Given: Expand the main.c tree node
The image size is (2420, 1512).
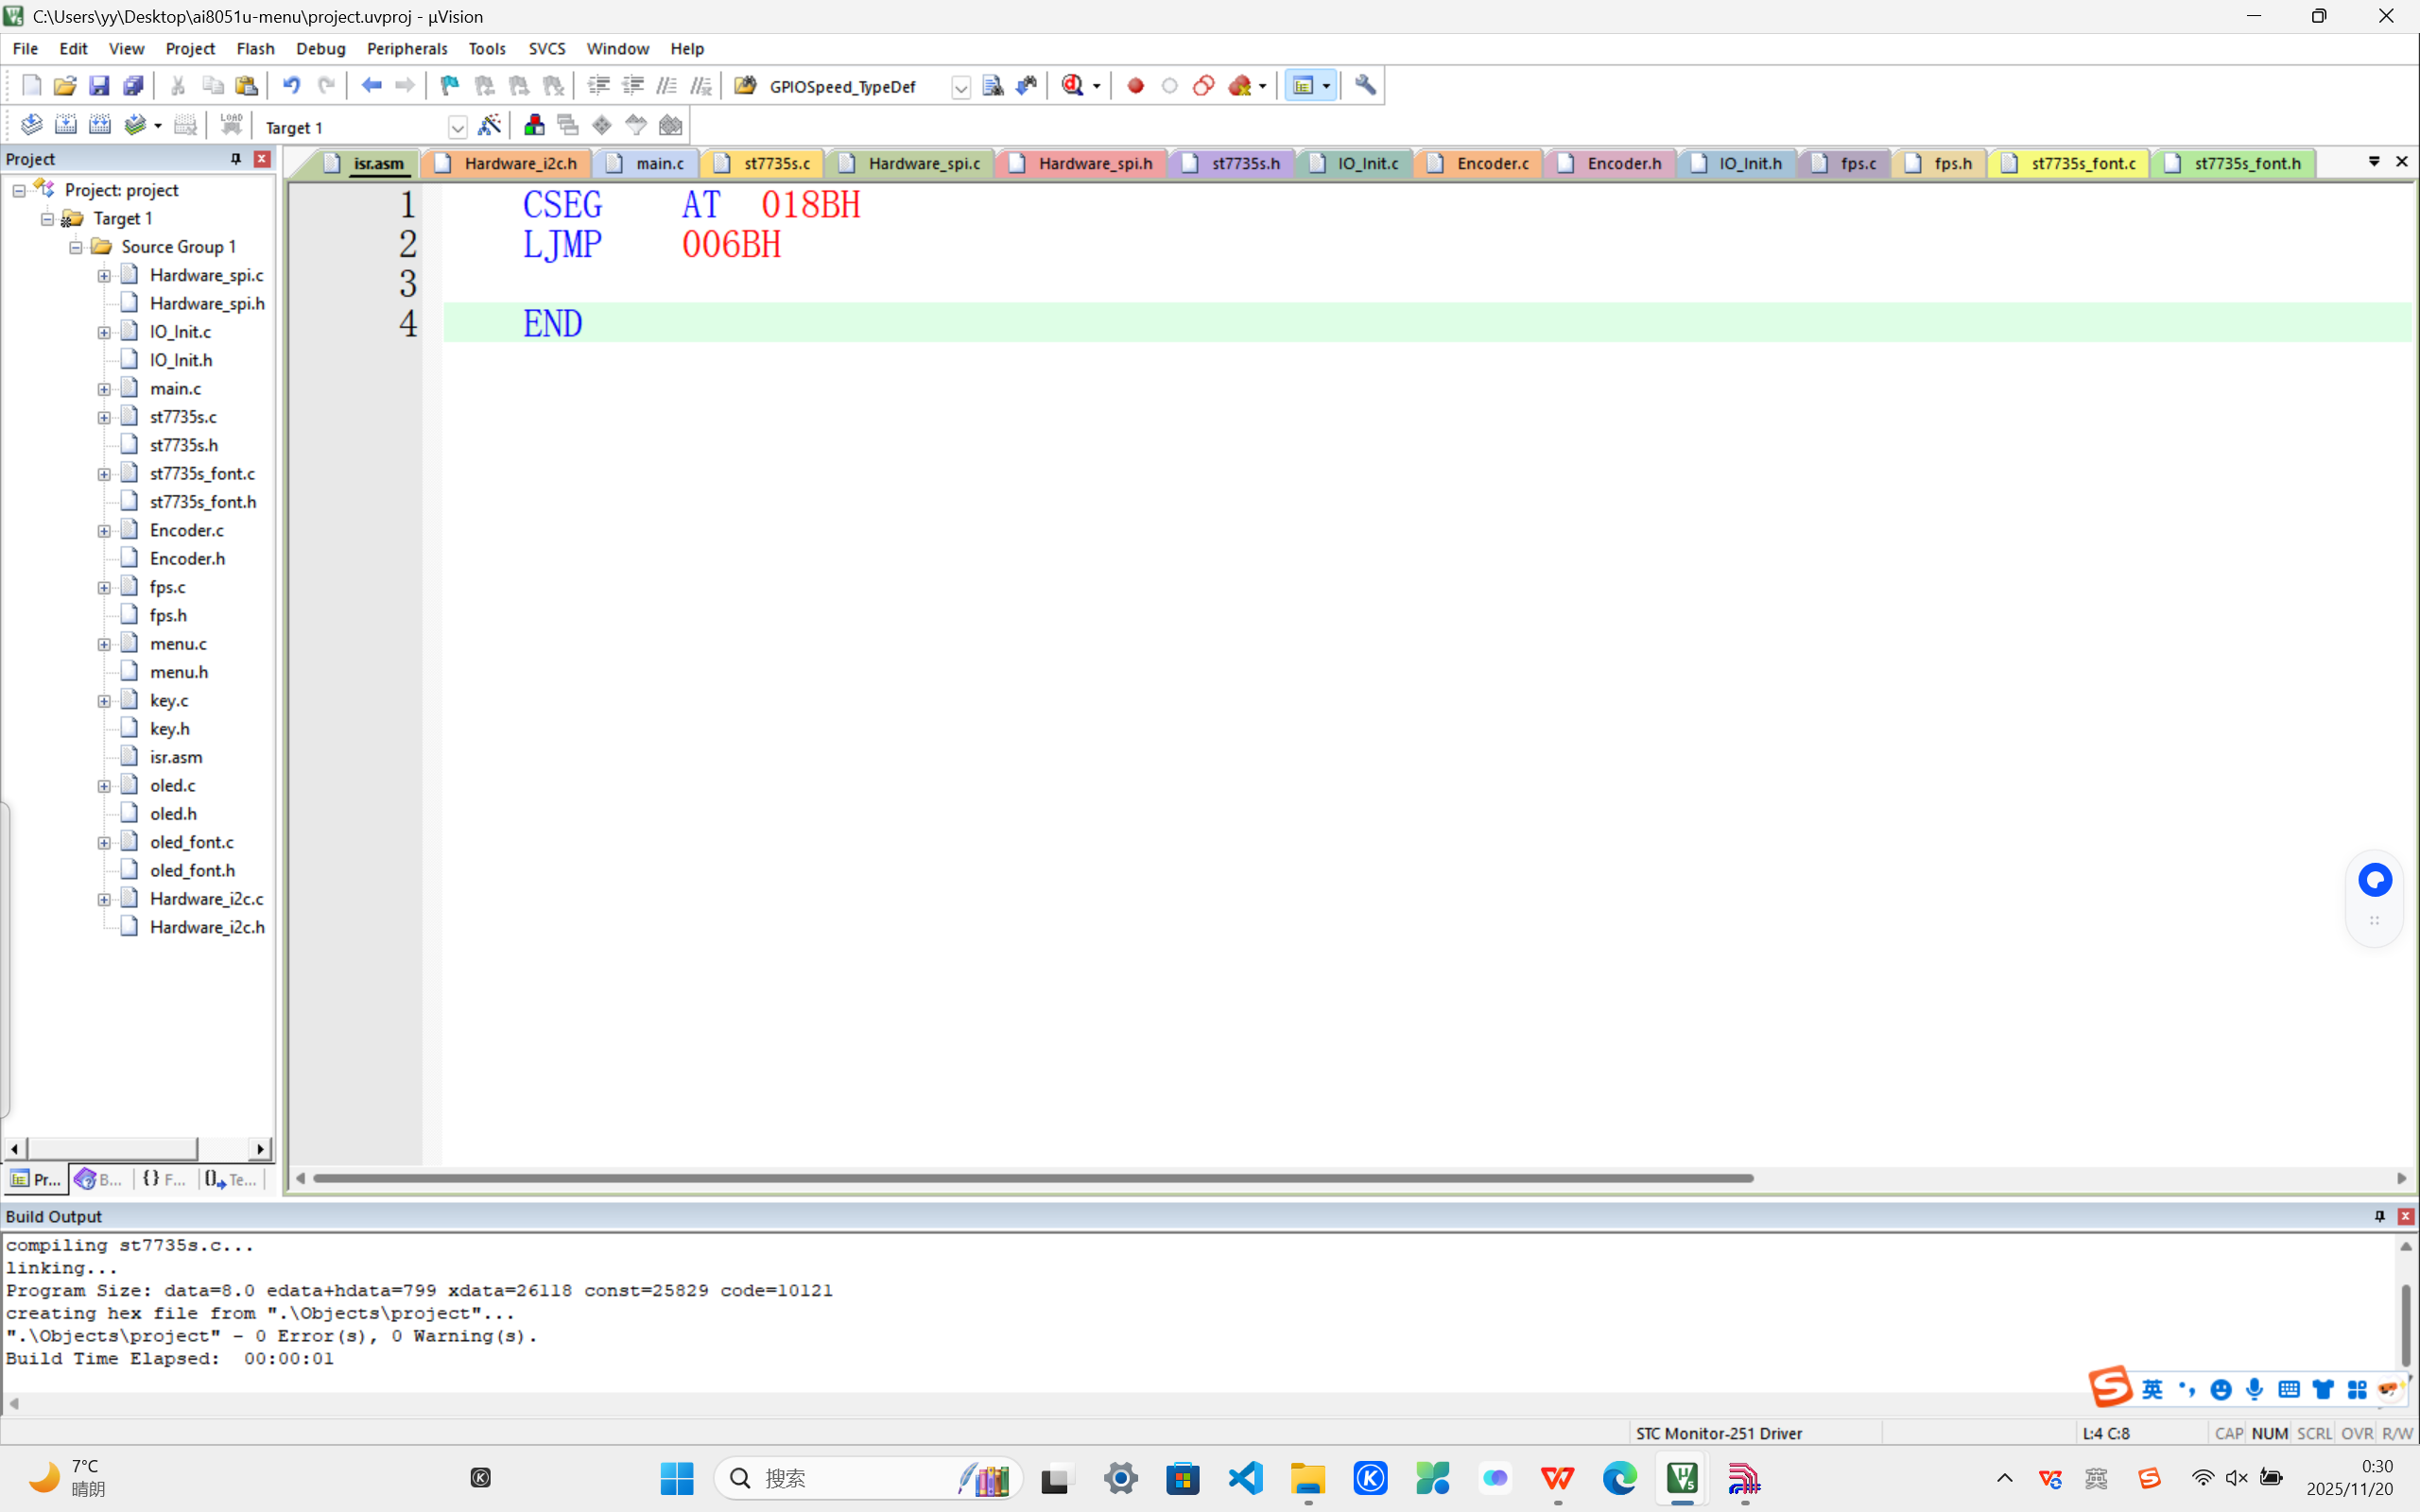Looking at the screenshot, I should (104, 389).
